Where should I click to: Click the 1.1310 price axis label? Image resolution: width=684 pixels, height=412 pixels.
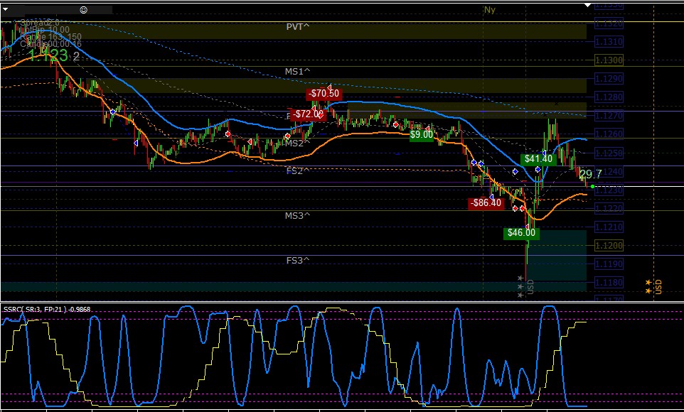[x=609, y=42]
